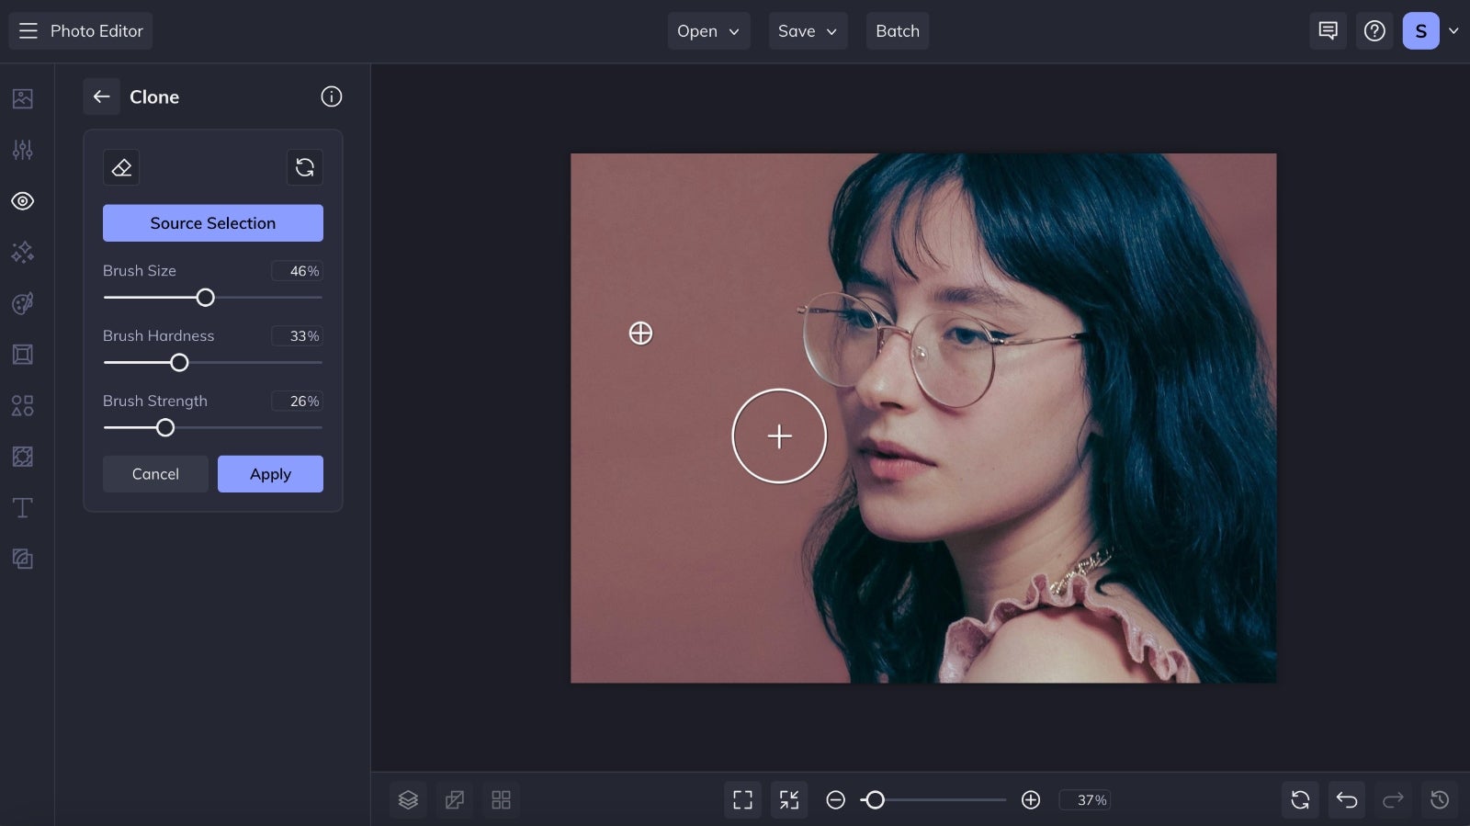Expand the Open dropdown
1470x826 pixels.
(708, 31)
